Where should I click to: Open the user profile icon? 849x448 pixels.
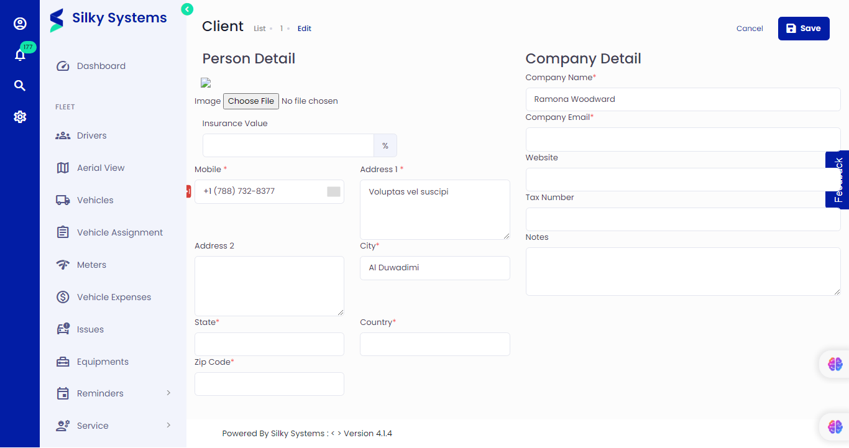(x=20, y=24)
